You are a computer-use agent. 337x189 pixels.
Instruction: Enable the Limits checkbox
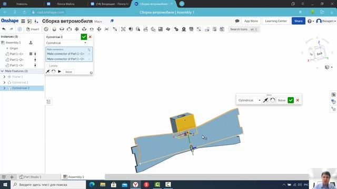[47, 66]
